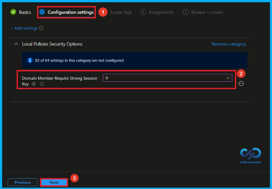This screenshot has height=189, width=272.
Task: Go to the Scope tags step
Action: (121, 12)
